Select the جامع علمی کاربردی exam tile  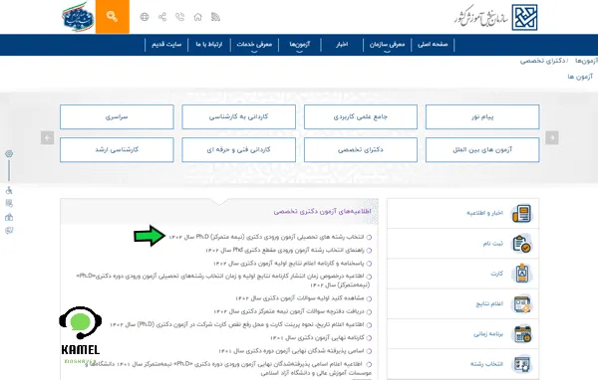(361, 117)
